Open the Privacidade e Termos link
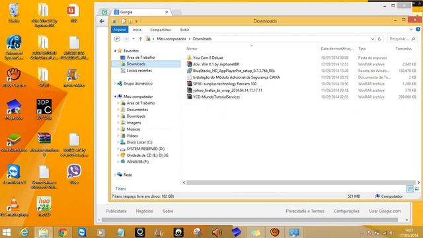 (305, 211)
